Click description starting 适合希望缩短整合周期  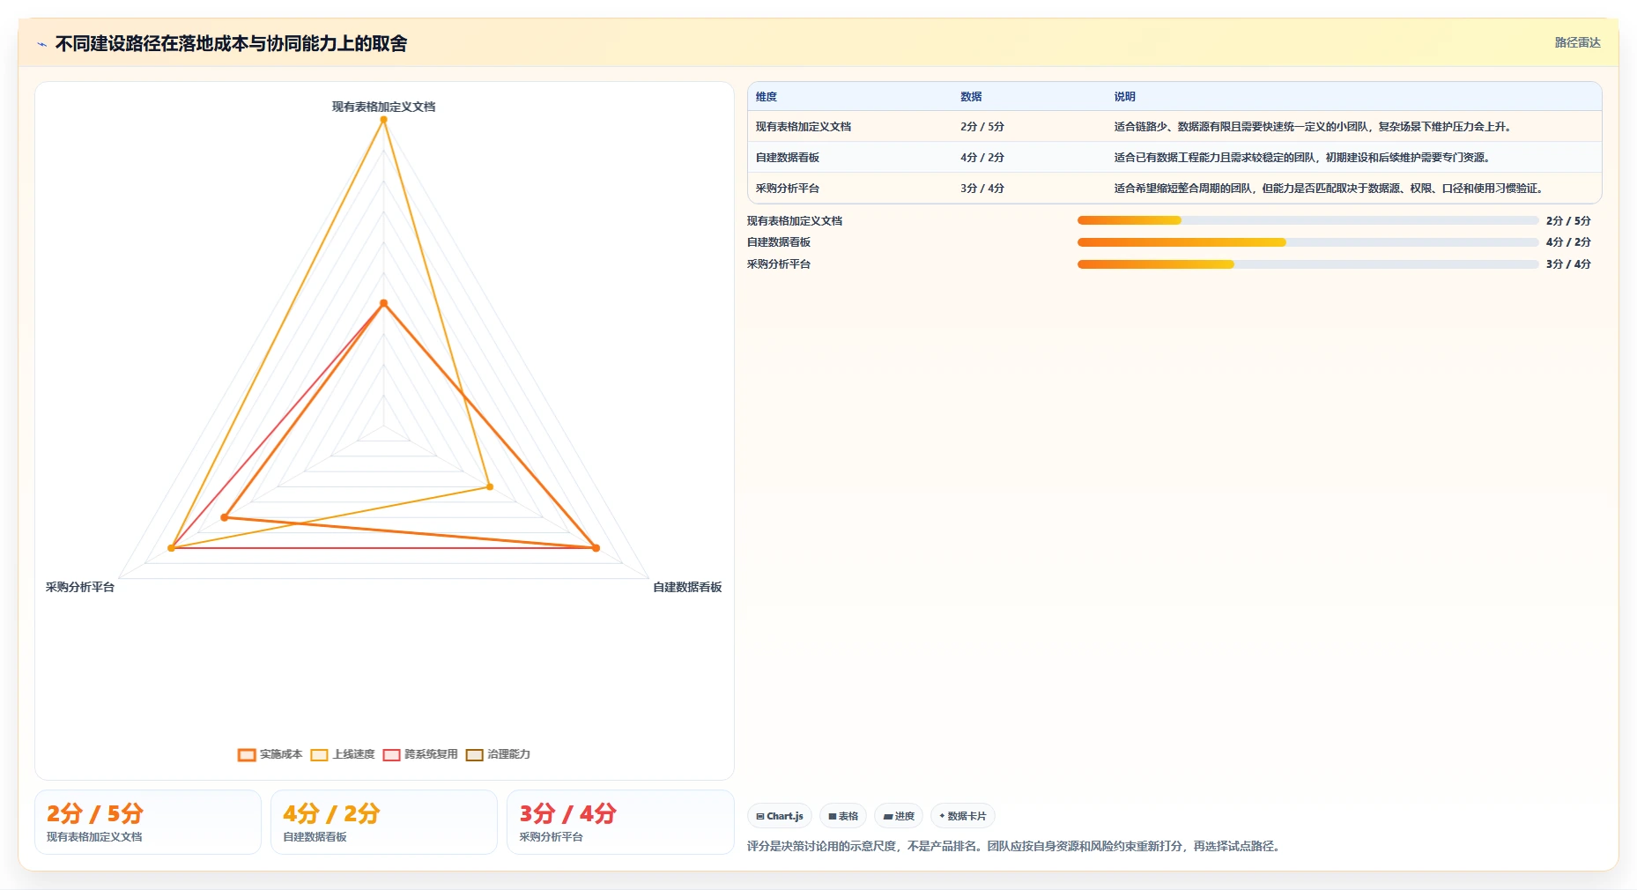point(1329,189)
